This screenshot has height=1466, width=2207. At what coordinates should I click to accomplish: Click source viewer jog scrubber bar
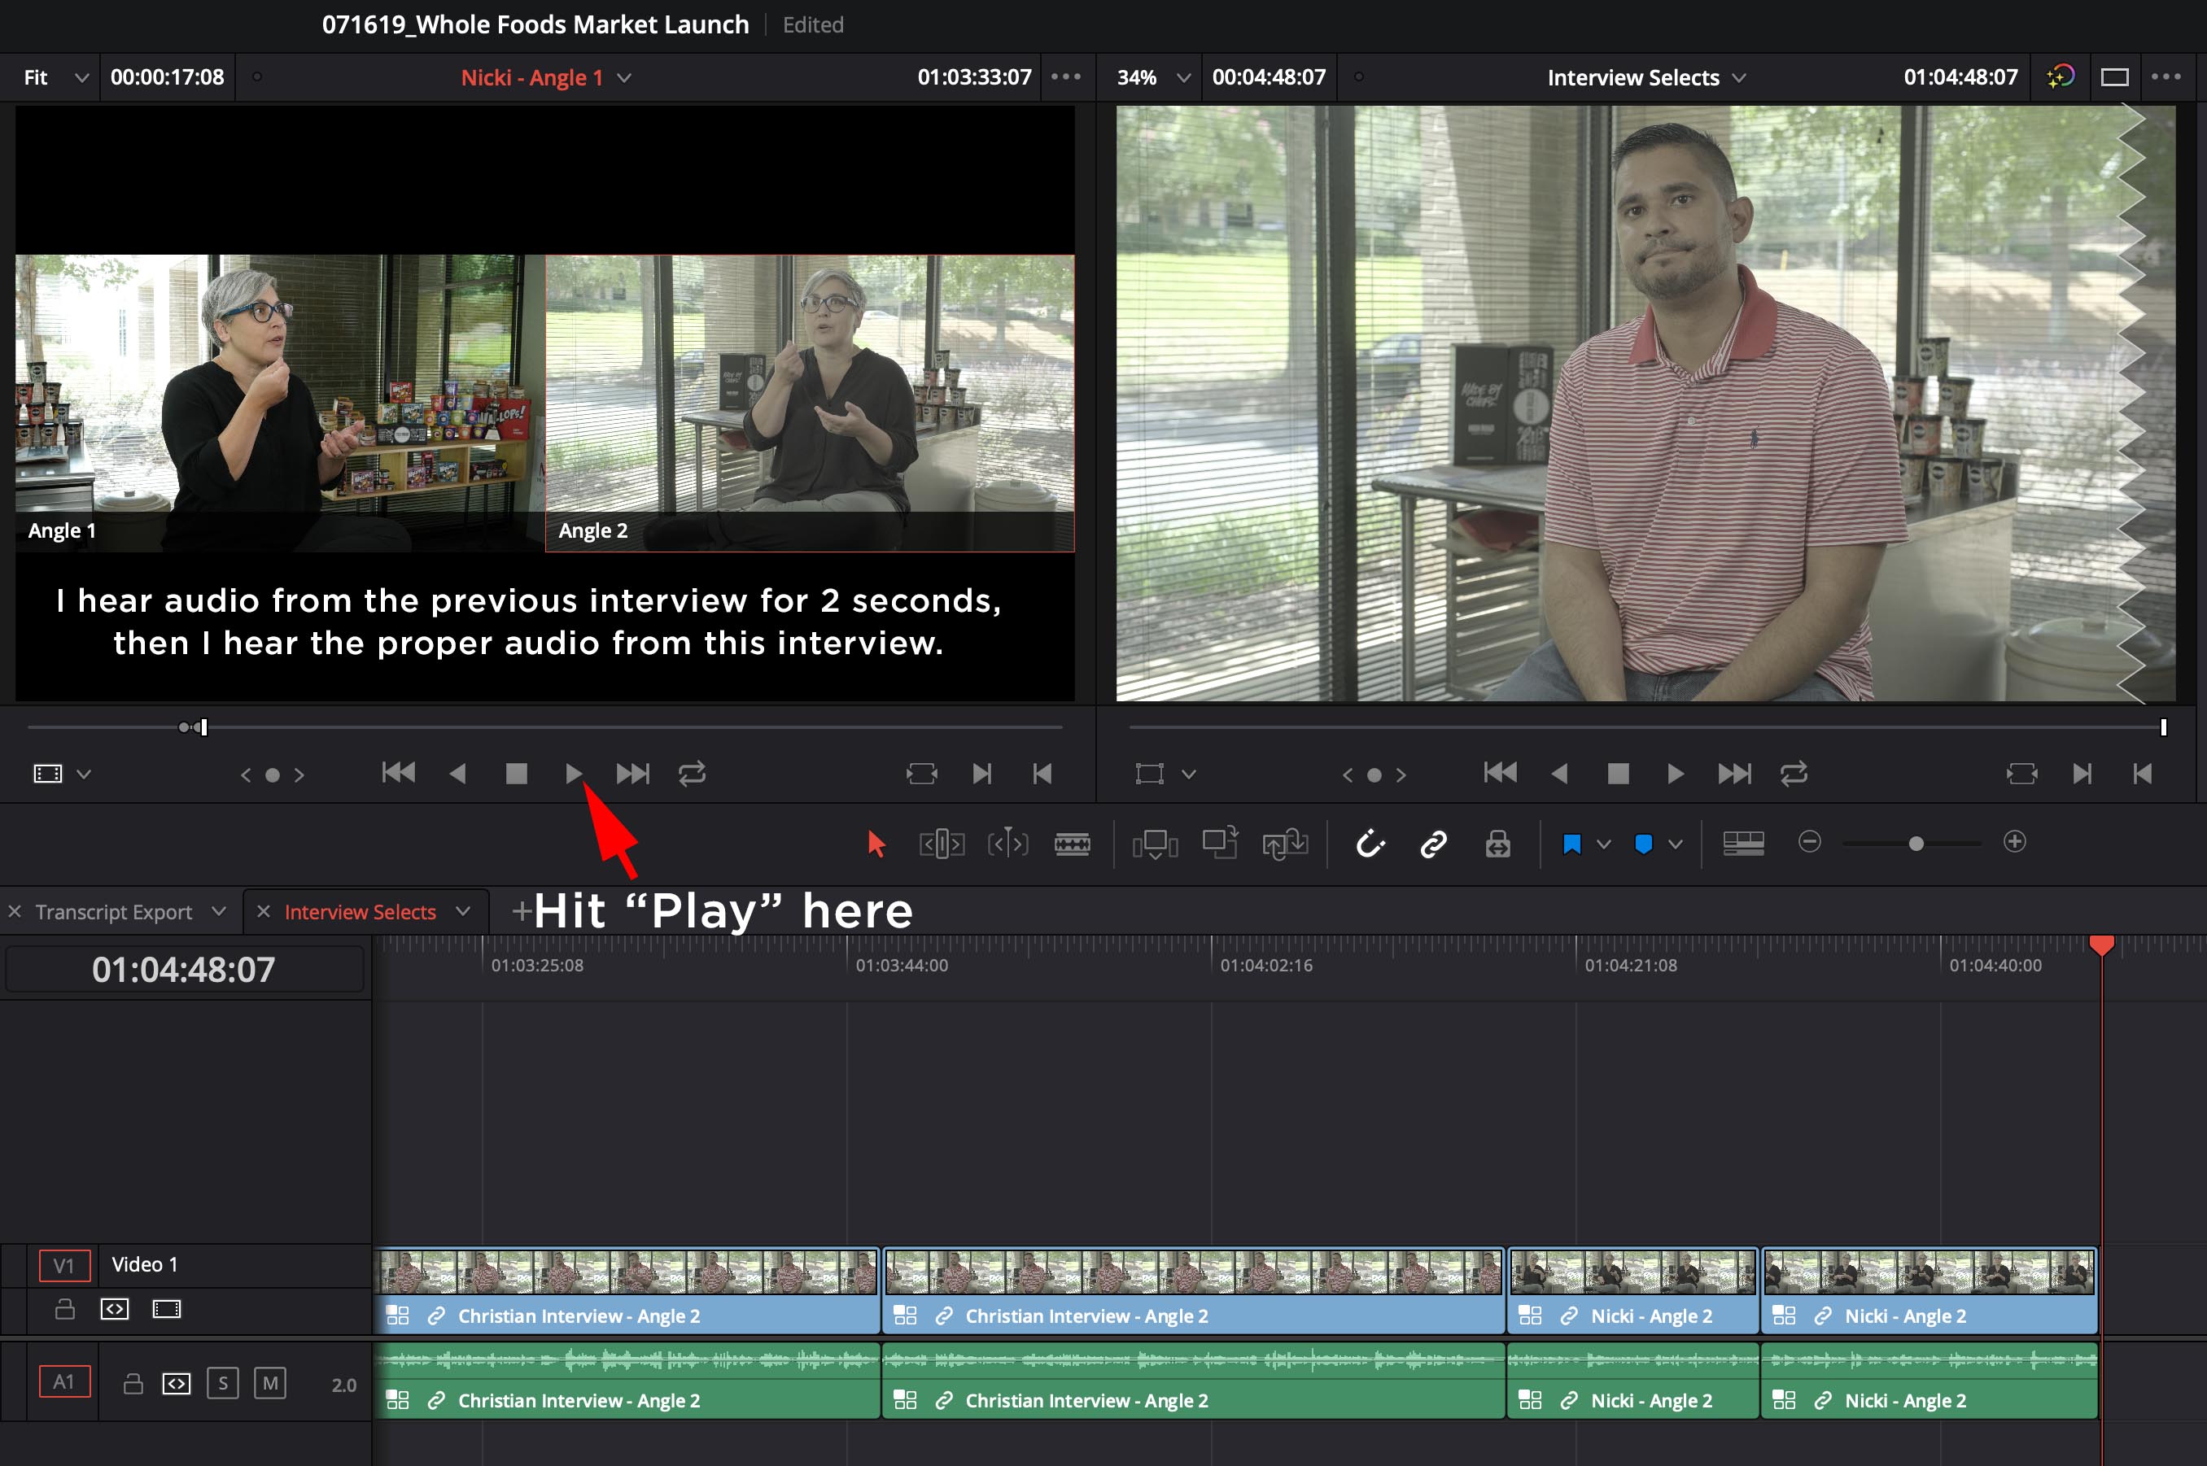point(545,726)
